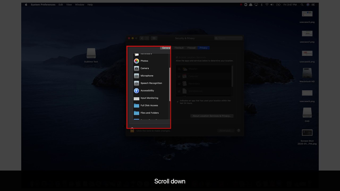
Task: Switch to the Firewall tab
Action: point(192,48)
